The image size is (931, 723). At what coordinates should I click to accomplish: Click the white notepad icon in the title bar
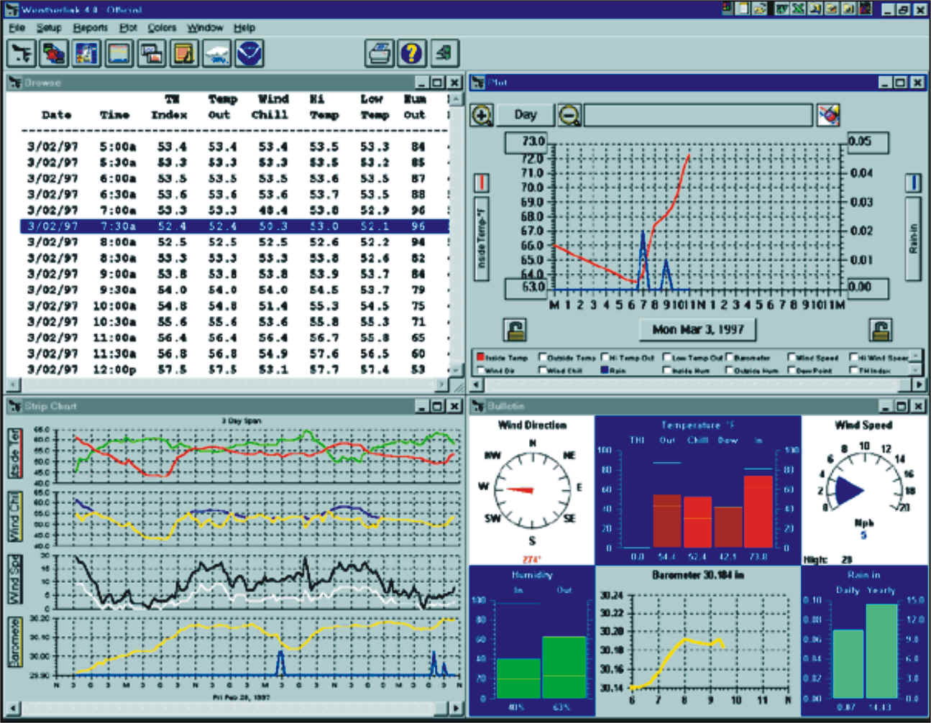tap(743, 9)
